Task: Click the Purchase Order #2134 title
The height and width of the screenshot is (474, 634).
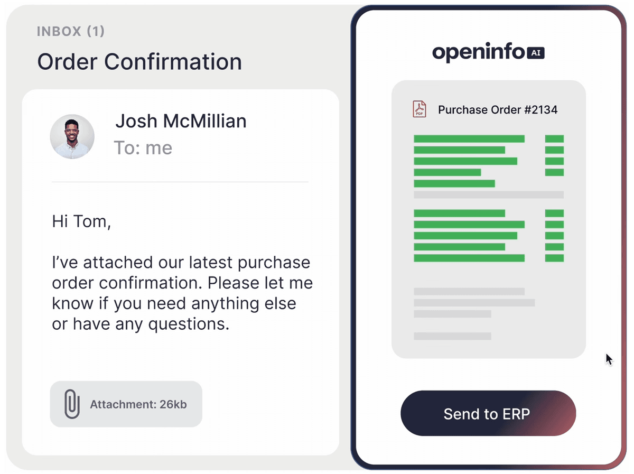Action: tap(498, 110)
